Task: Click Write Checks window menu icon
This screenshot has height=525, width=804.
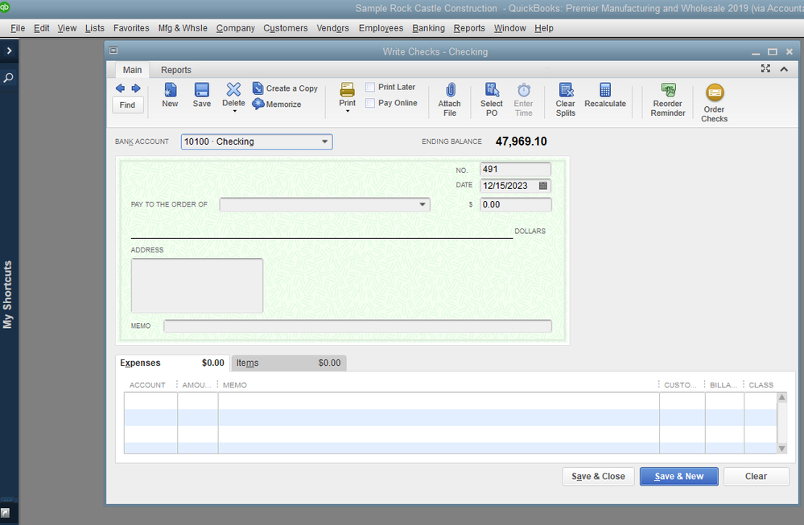Action: [113, 50]
